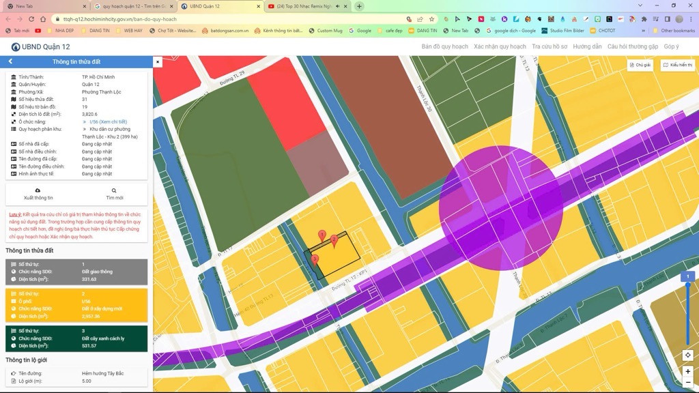Image resolution: width=699 pixels, height=393 pixels.
Task: Reload the page with refresh icon
Action: [x=31, y=19]
